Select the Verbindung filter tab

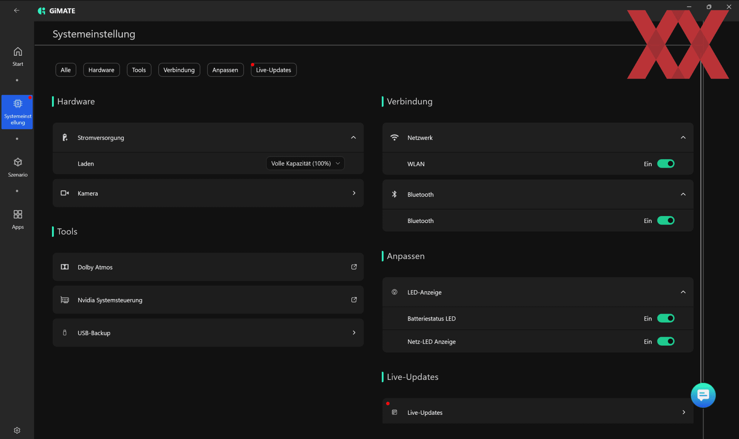pos(179,70)
